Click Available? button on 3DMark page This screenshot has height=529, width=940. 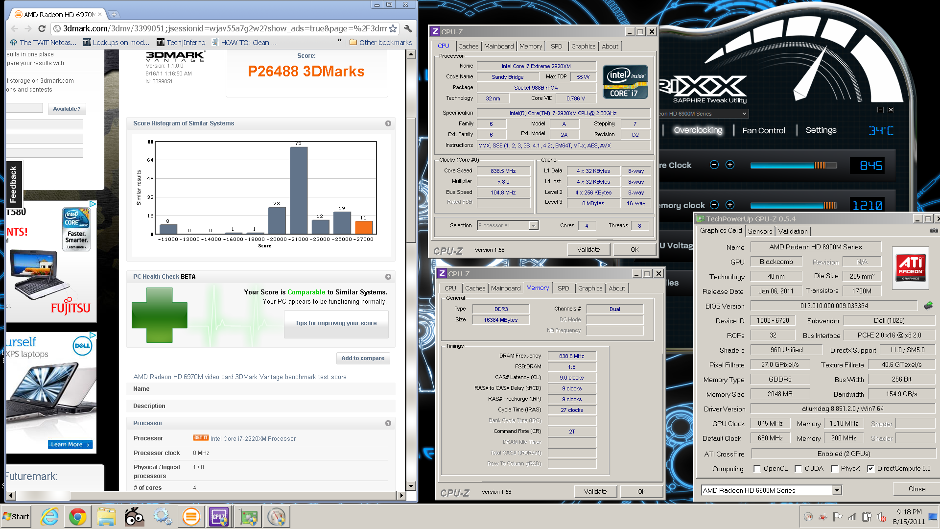67,109
